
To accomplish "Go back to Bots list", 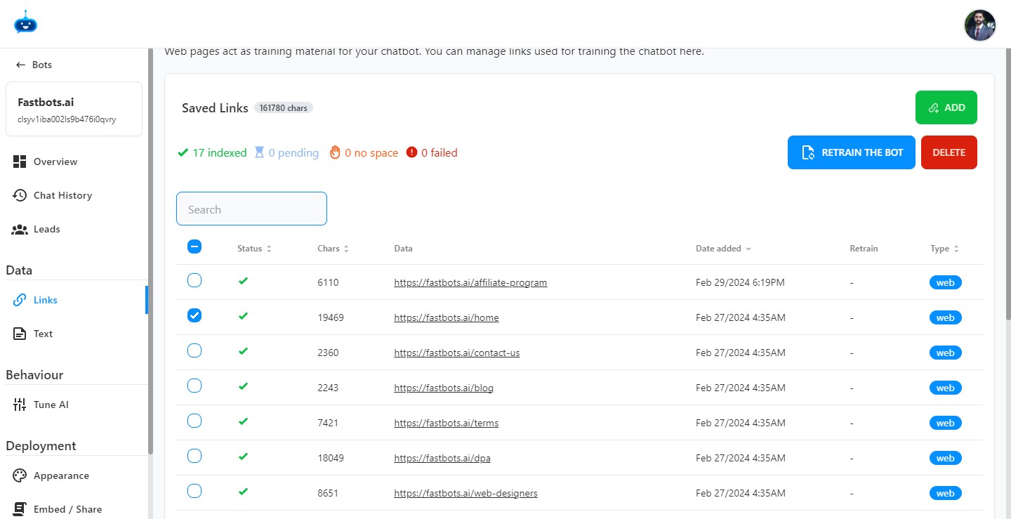I will 34,65.
